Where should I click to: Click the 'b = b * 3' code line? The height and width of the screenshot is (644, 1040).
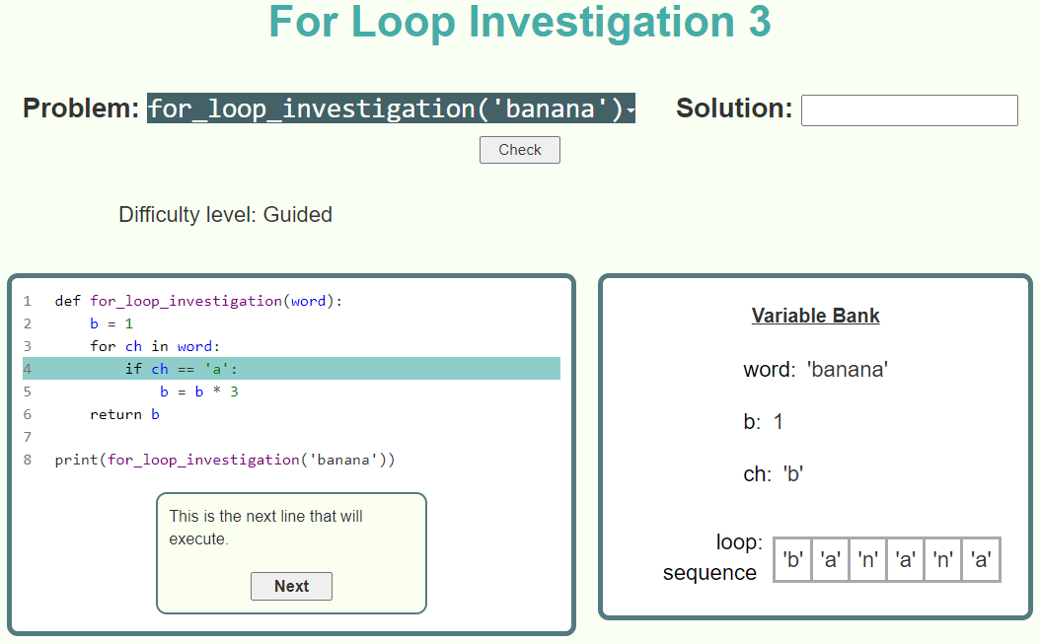pyautogui.click(x=198, y=392)
